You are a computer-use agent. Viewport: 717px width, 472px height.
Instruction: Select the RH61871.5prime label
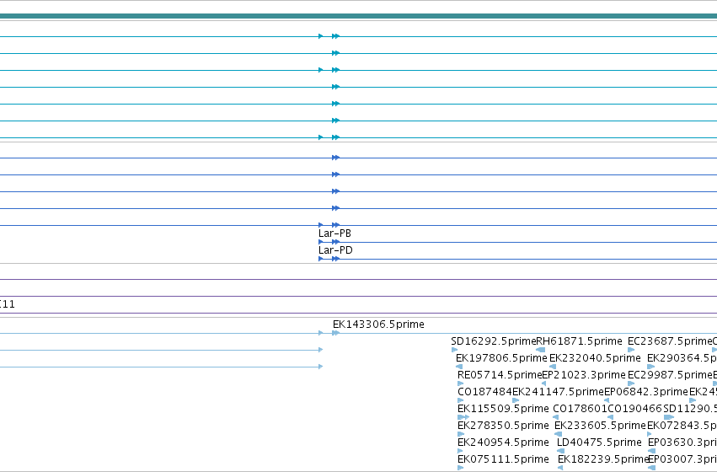(x=579, y=341)
